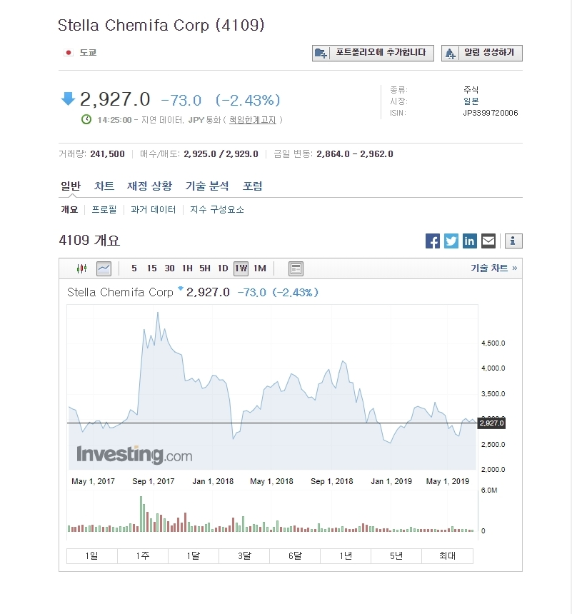Open the 과거 데이터 sub-tab
This screenshot has width=572, height=614.
tap(153, 210)
